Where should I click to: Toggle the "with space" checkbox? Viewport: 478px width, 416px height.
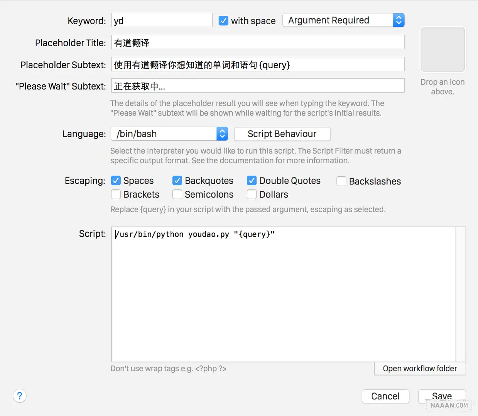click(223, 21)
